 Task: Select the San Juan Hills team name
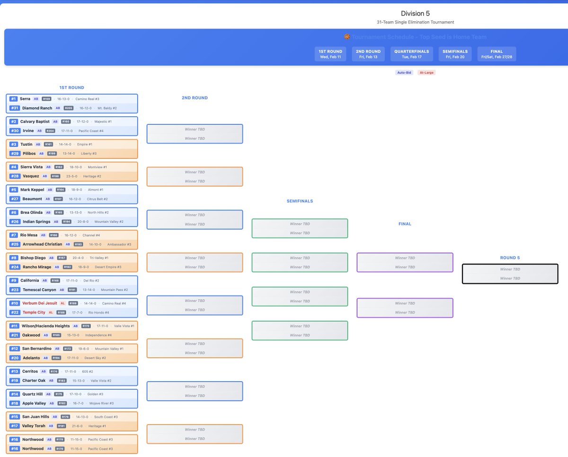tap(35, 417)
